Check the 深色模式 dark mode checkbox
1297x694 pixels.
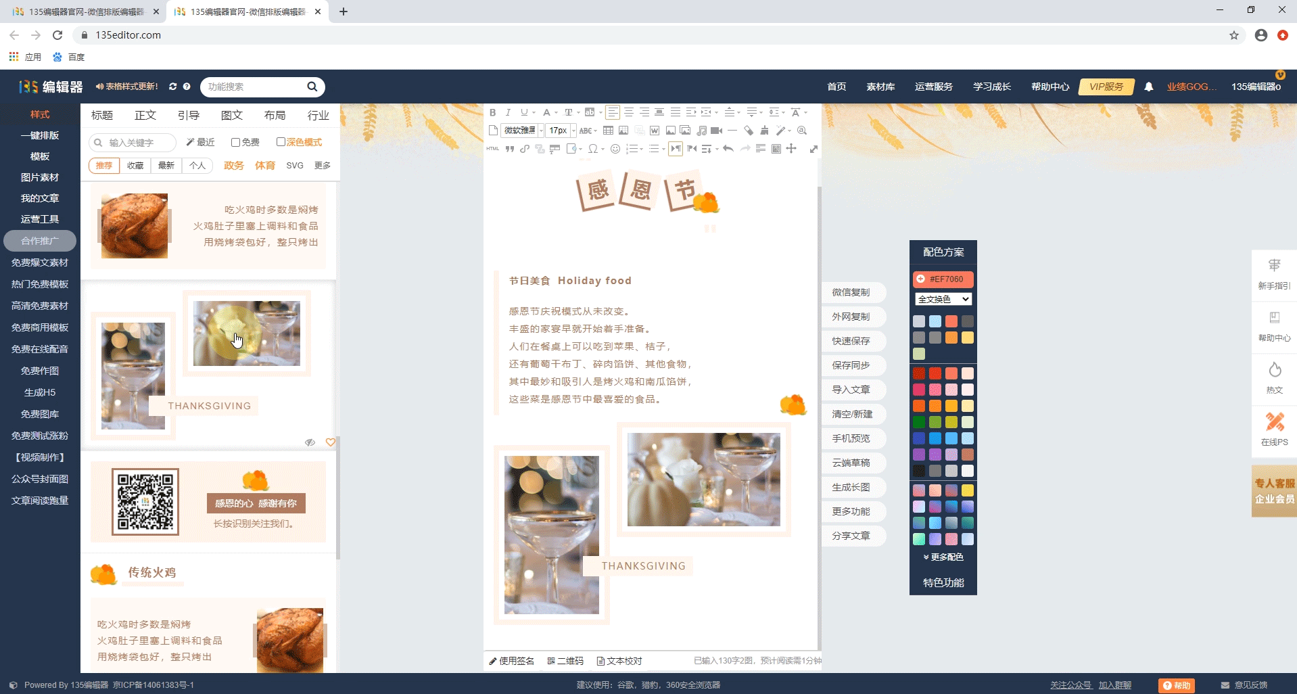coord(281,142)
